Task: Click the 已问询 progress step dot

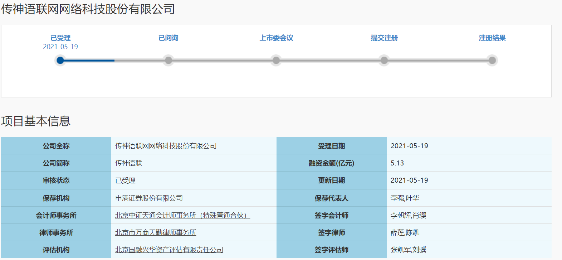Action: tap(168, 61)
